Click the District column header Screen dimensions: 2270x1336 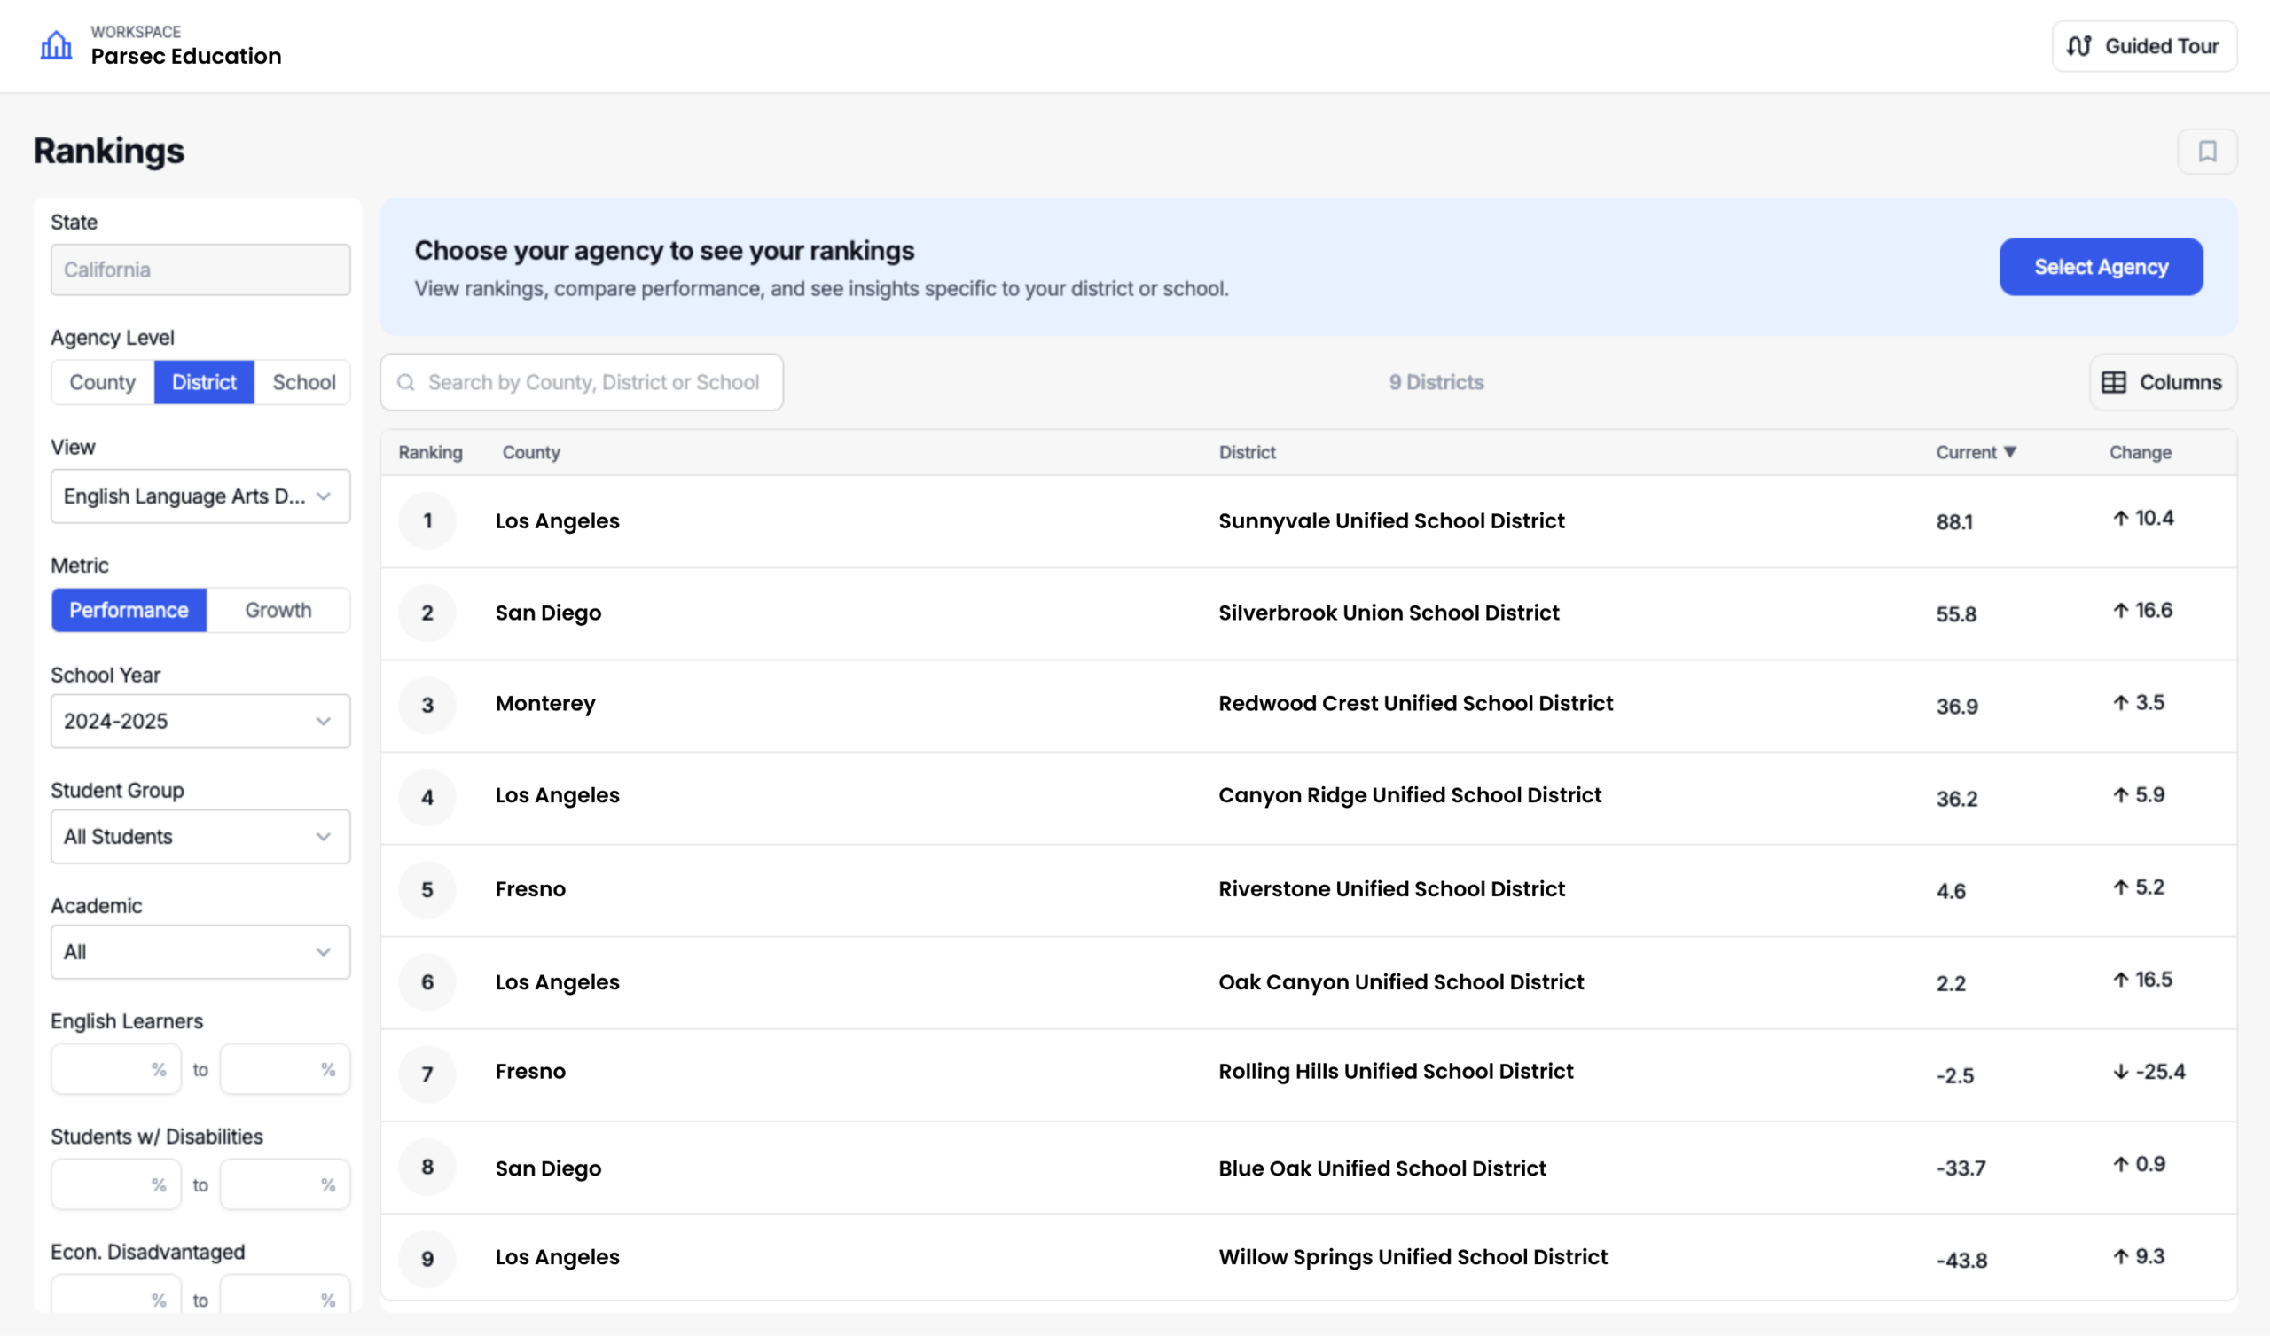point(1247,452)
